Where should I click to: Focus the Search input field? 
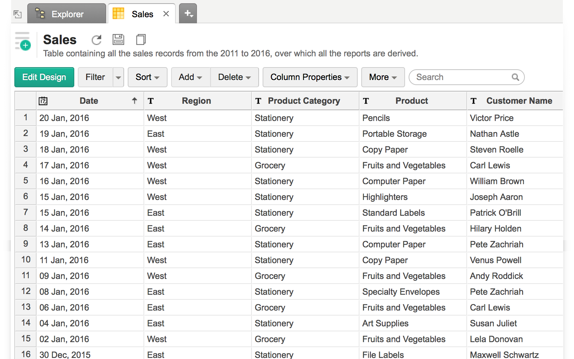tap(462, 77)
